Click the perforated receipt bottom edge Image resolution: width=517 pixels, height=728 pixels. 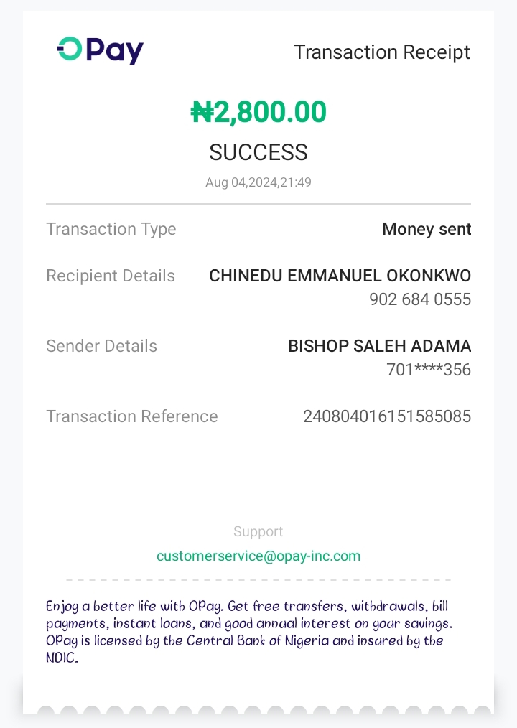pyautogui.click(x=258, y=711)
